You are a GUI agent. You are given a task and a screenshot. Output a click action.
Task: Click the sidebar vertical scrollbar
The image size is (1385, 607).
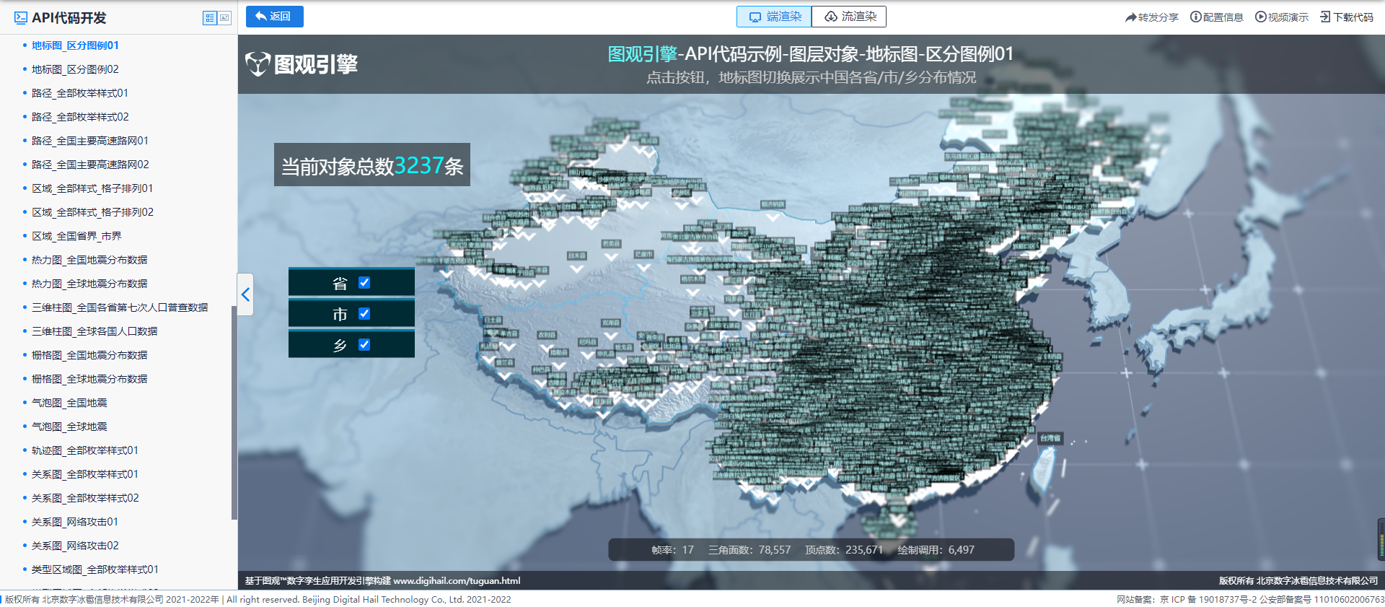(234, 412)
